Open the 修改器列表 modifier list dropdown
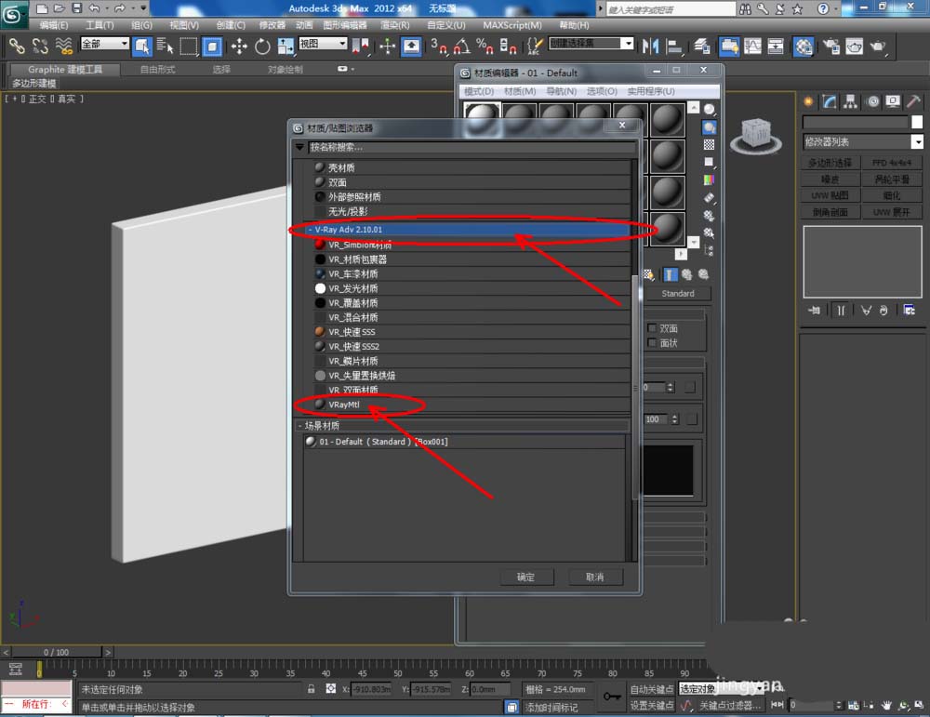This screenshot has height=717, width=930. (863, 141)
